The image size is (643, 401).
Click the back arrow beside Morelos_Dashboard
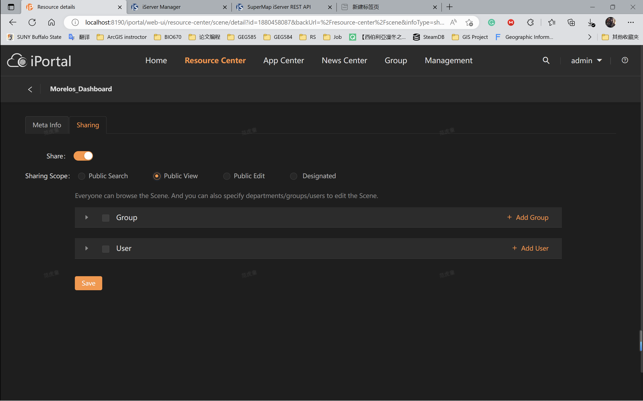tap(30, 89)
